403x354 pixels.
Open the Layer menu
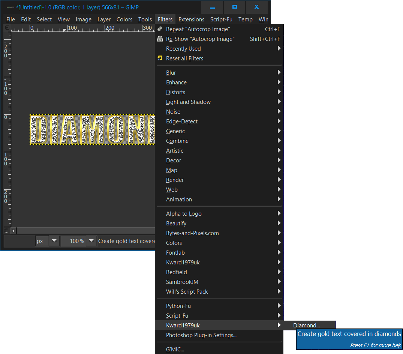coord(104,19)
